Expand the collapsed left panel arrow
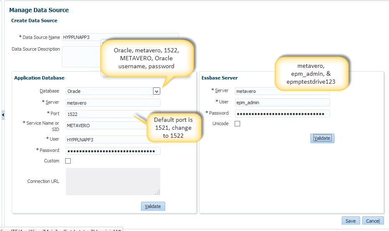 point(3,115)
